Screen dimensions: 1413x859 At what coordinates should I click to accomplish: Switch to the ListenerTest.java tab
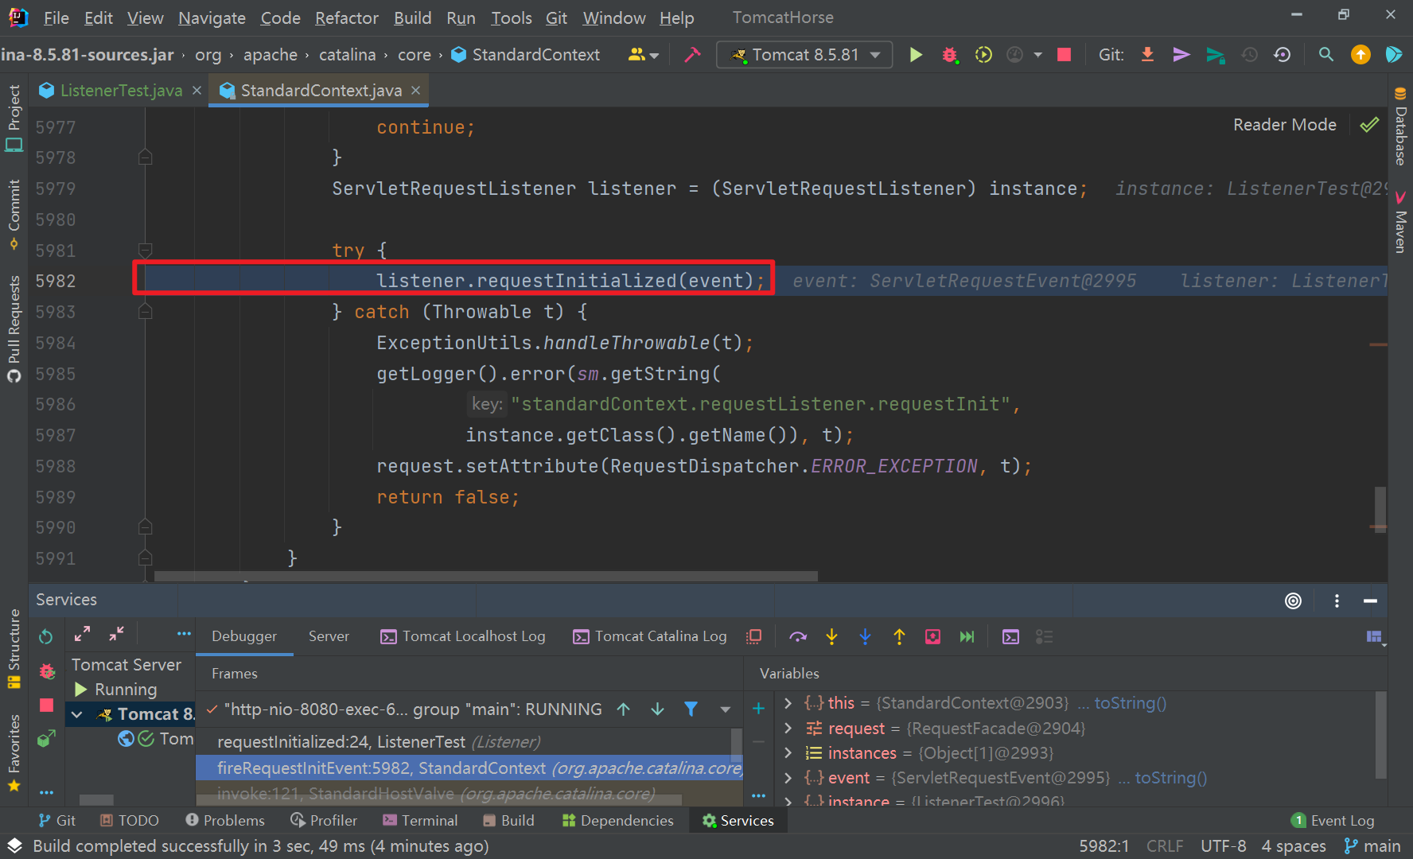point(121,91)
